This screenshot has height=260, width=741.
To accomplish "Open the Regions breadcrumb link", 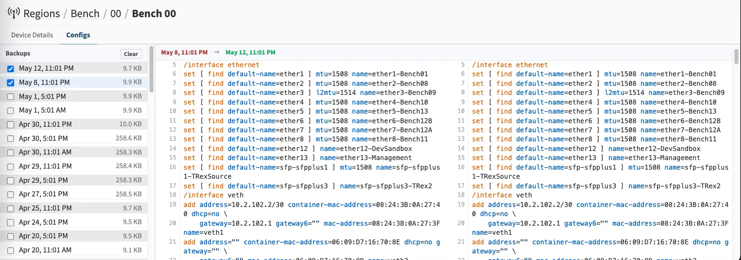I will [41, 14].
